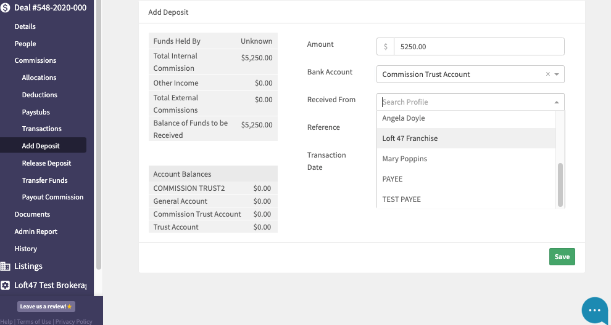The height and width of the screenshot is (325, 611).
Task: Save the deposit
Action: click(x=562, y=257)
